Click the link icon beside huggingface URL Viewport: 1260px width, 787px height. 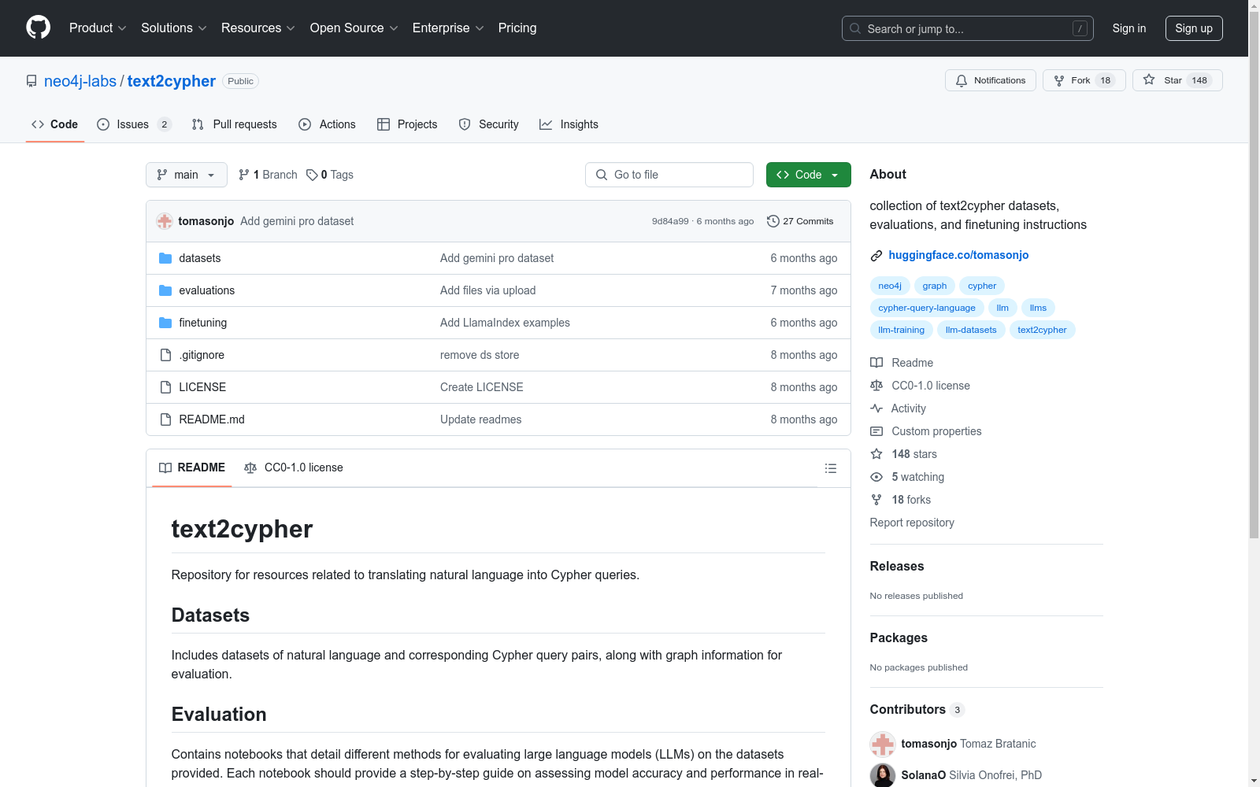pyautogui.click(x=876, y=256)
